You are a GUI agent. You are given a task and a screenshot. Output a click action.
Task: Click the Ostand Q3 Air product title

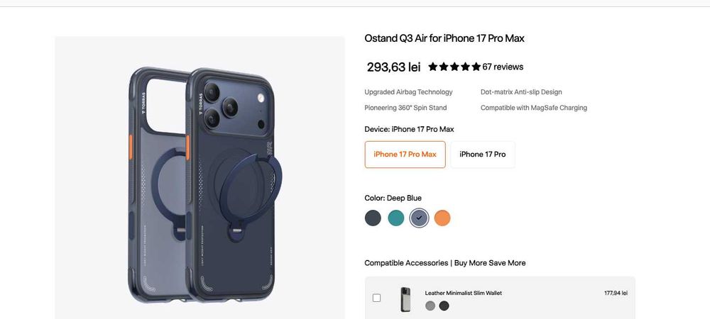(x=444, y=38)
